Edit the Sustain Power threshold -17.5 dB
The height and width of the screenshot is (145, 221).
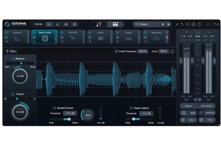pos(70,113)
